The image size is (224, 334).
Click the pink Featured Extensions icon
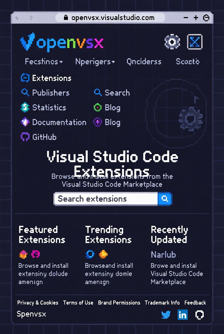coord(35,254)
